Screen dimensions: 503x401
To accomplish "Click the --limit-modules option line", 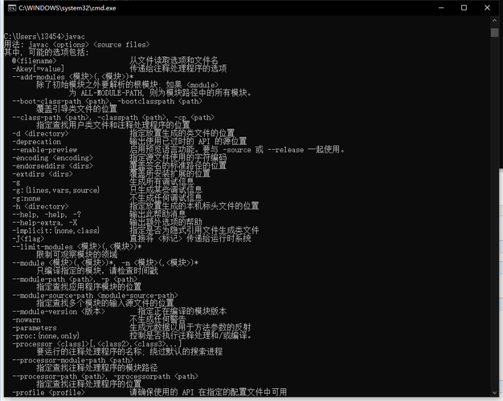I will coord(76,247).
